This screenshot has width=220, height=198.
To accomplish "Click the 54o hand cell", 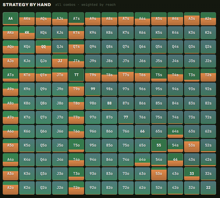I will (159, 160).
